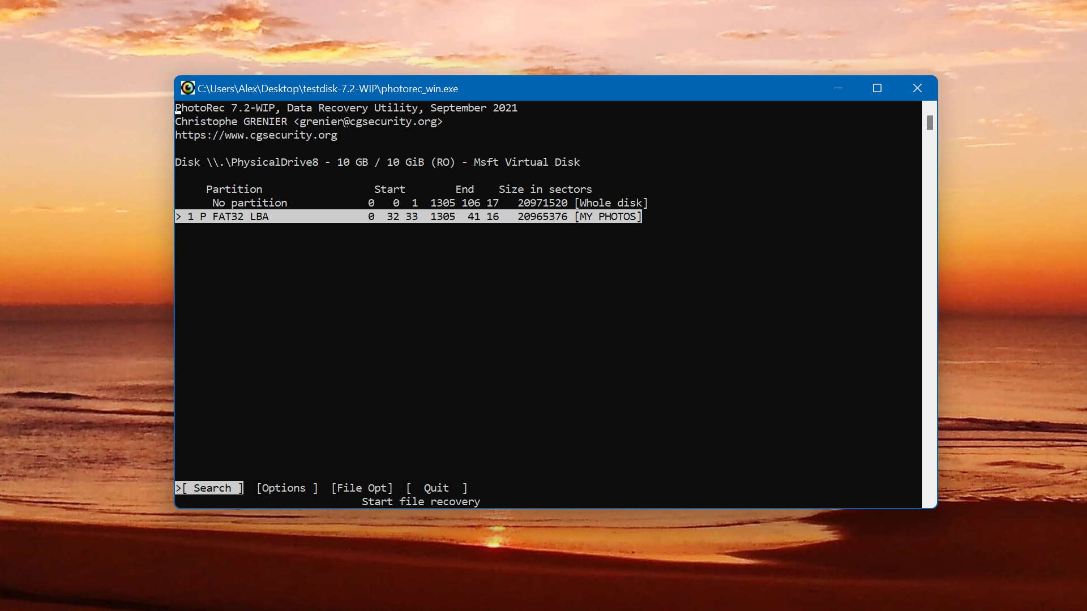Click the 20965376 sector size value
This screenshot has width=1087, height=611.
tap(542, 217)
